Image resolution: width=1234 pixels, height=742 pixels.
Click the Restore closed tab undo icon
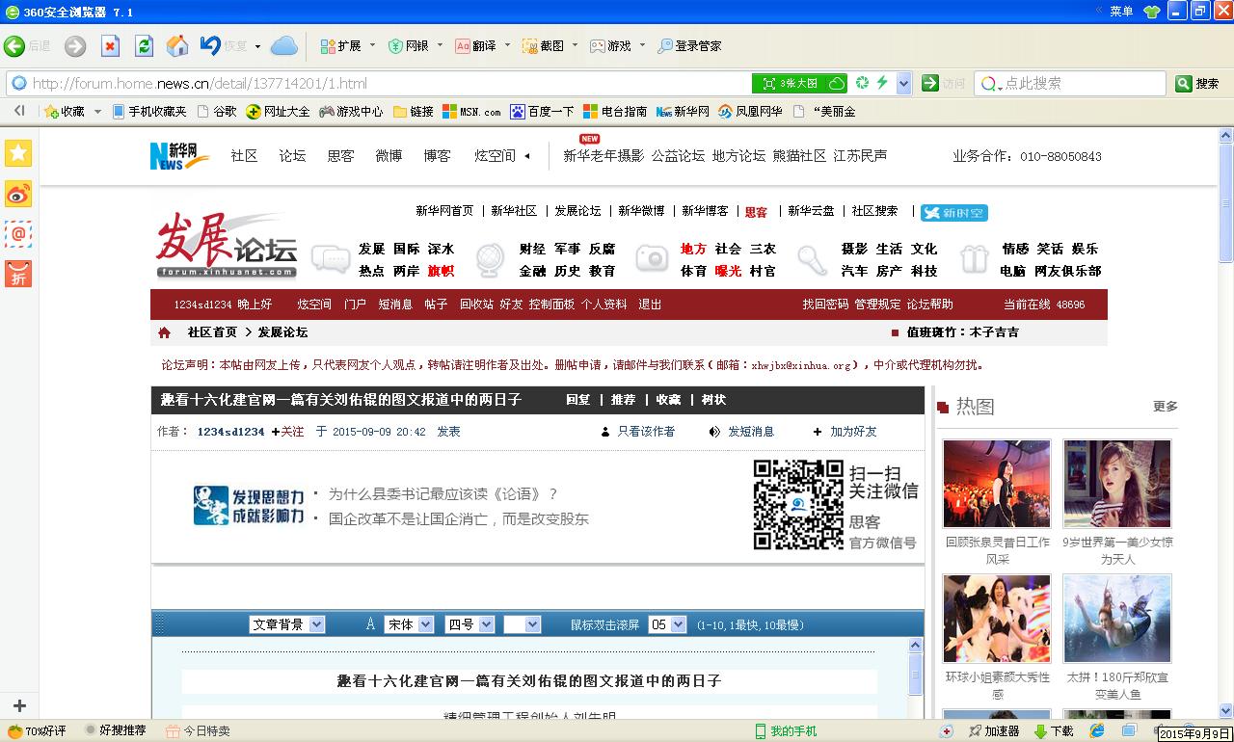point(210,45)
